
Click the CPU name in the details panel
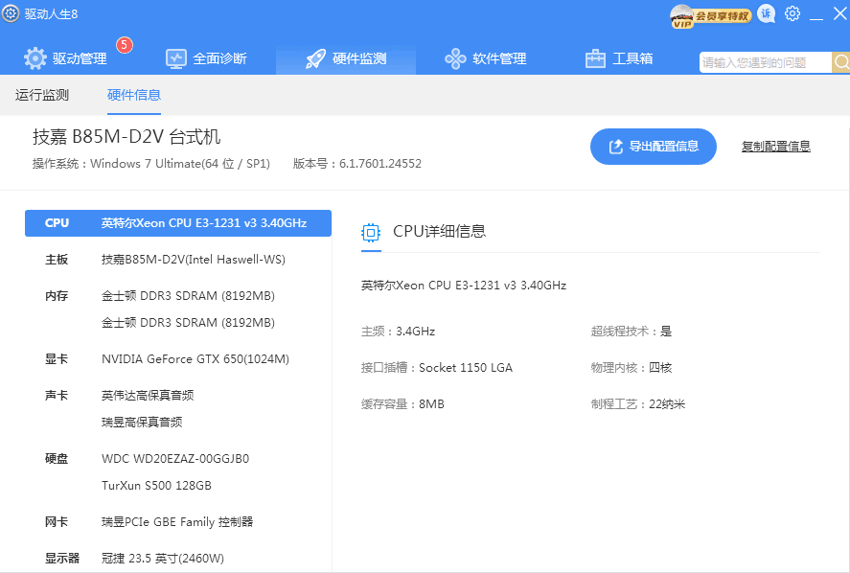(464, 286)
